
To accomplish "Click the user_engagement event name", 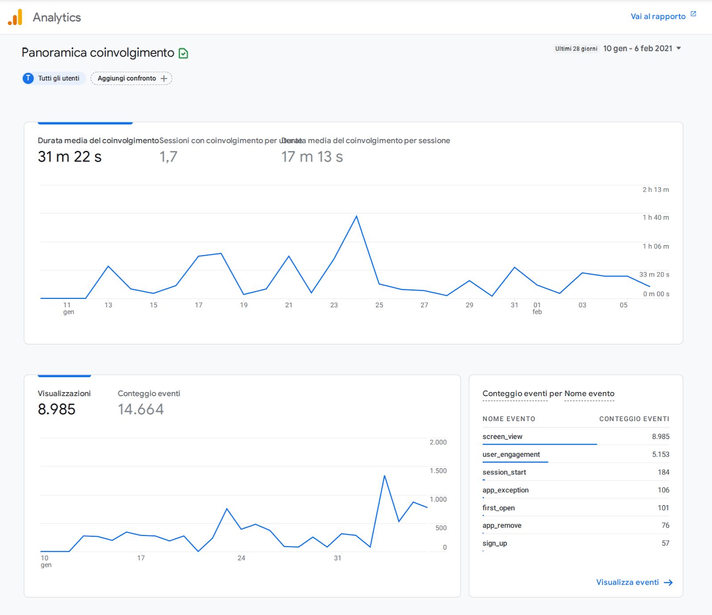I will coord(511,454).
